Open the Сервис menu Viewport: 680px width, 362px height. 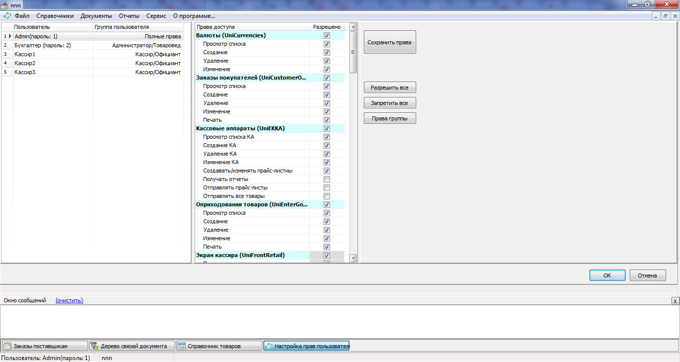156,16
